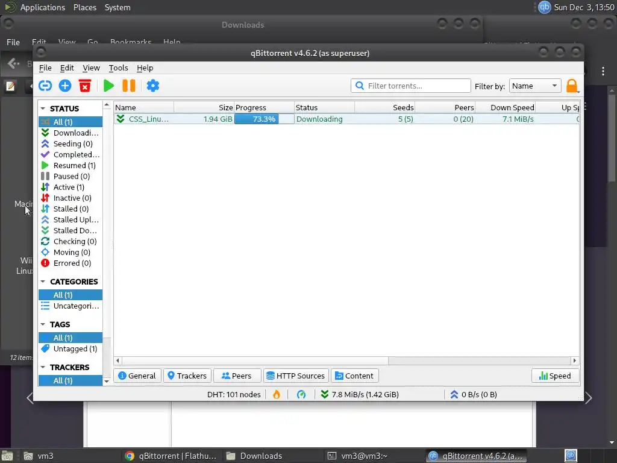
Task: Click the horizontal scrollbar in torrent list
Action: pos(255,361)
